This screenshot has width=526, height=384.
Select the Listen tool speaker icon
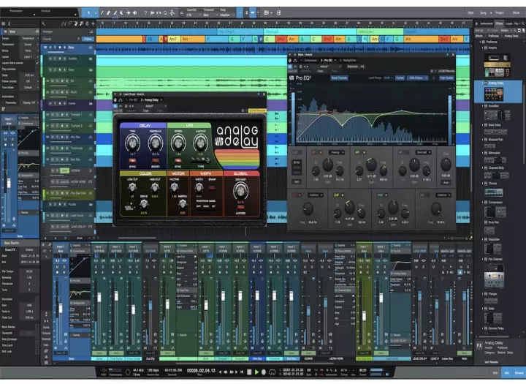135,12
